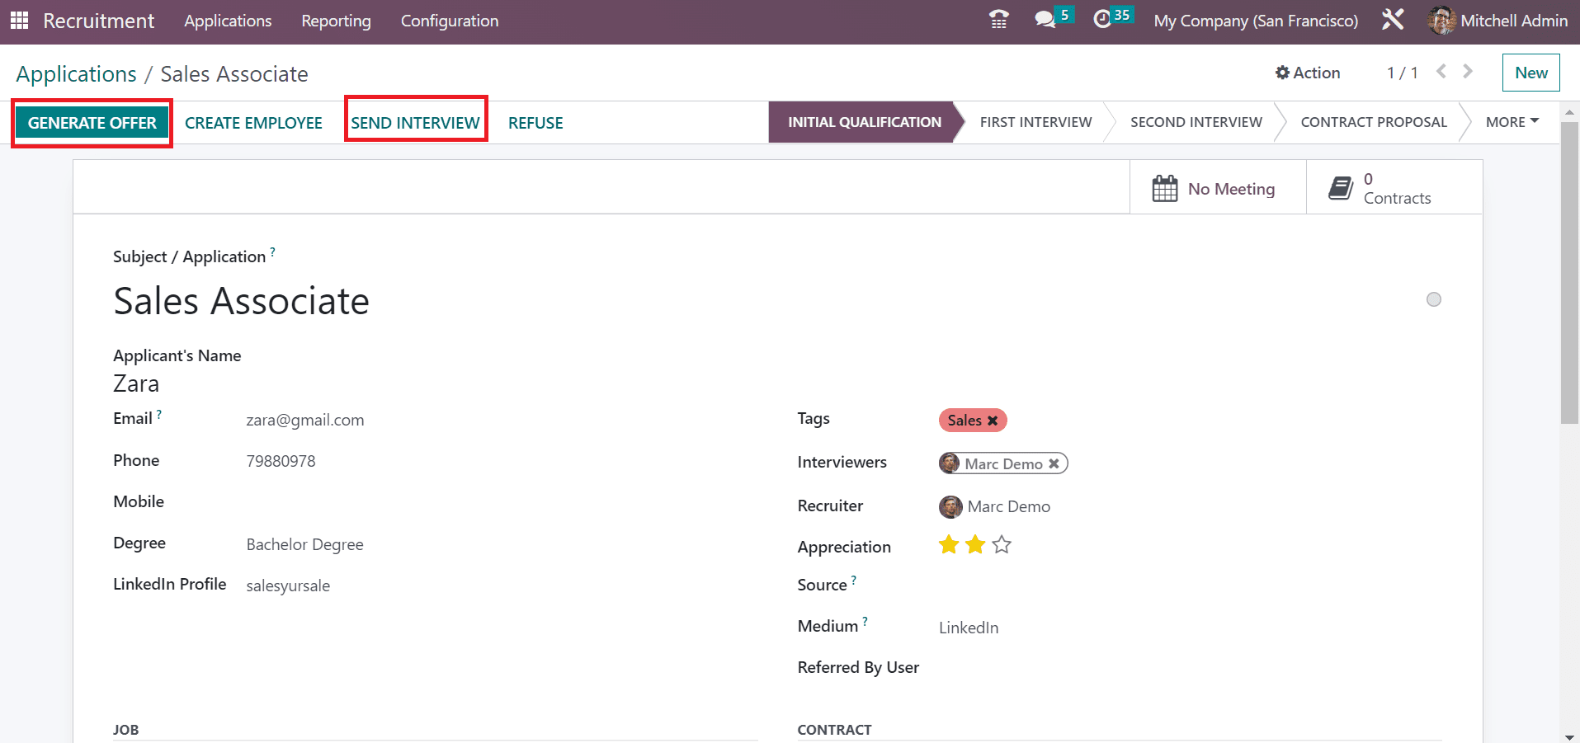The width and height of the screenshot is (1580, 743).
Task: Click the VoIP phone icon
Action: point(998,20)
